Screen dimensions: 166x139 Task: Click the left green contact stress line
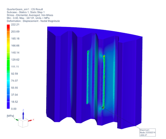pos(87,77)
